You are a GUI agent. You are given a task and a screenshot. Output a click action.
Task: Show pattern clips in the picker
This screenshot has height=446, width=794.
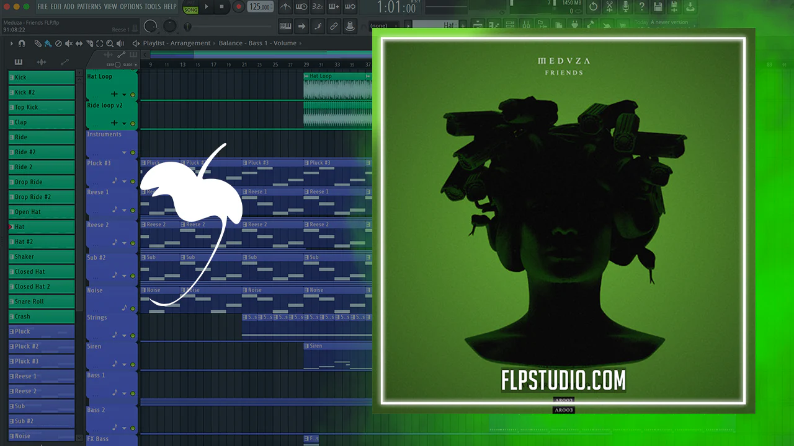[19, 62]
